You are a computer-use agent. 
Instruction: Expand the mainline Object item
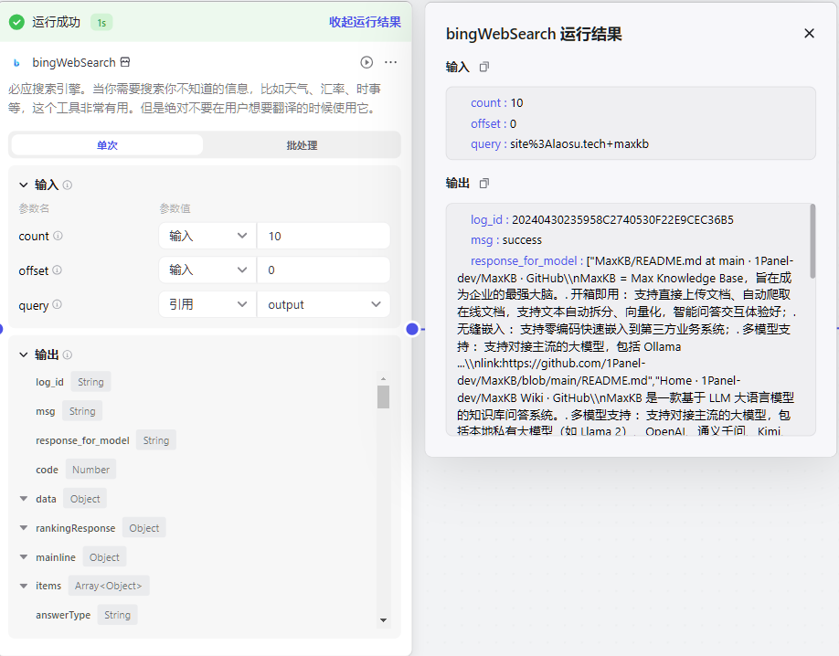coord(24,557)
